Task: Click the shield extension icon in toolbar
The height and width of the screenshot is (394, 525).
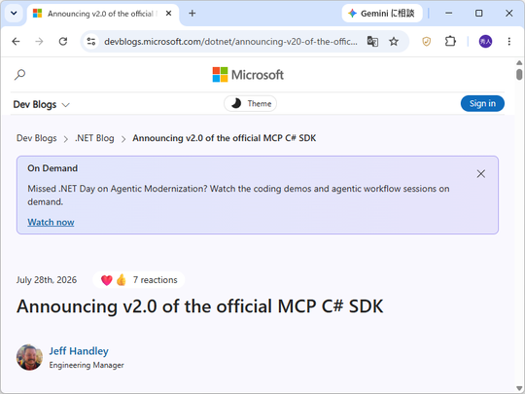Action: [x=426, y=42]
